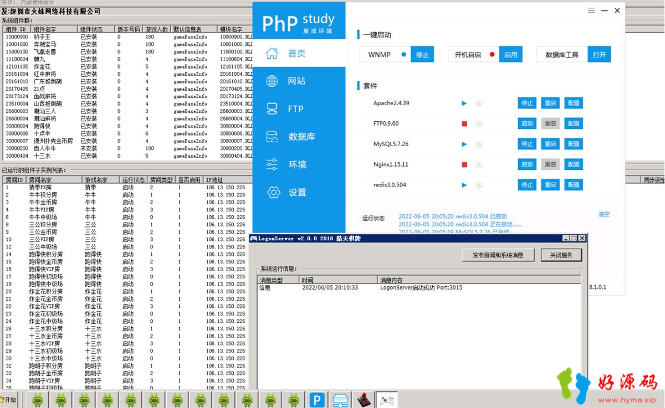Click the 运行状态 column header in room list
This screenshot has height=408, width=665.
coord(134,180)
